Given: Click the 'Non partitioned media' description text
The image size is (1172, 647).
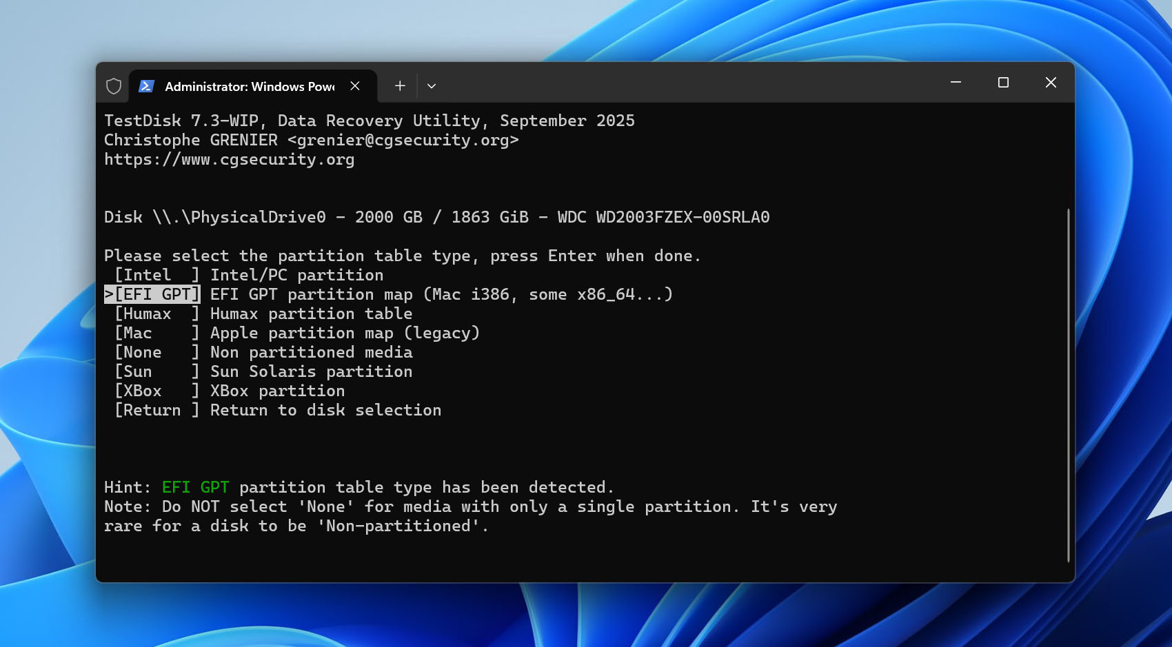Looking at the screenshot, I should [312, 352].
